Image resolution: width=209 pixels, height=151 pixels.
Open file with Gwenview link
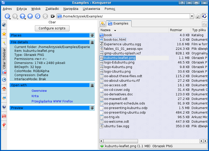tap(39, 91)
